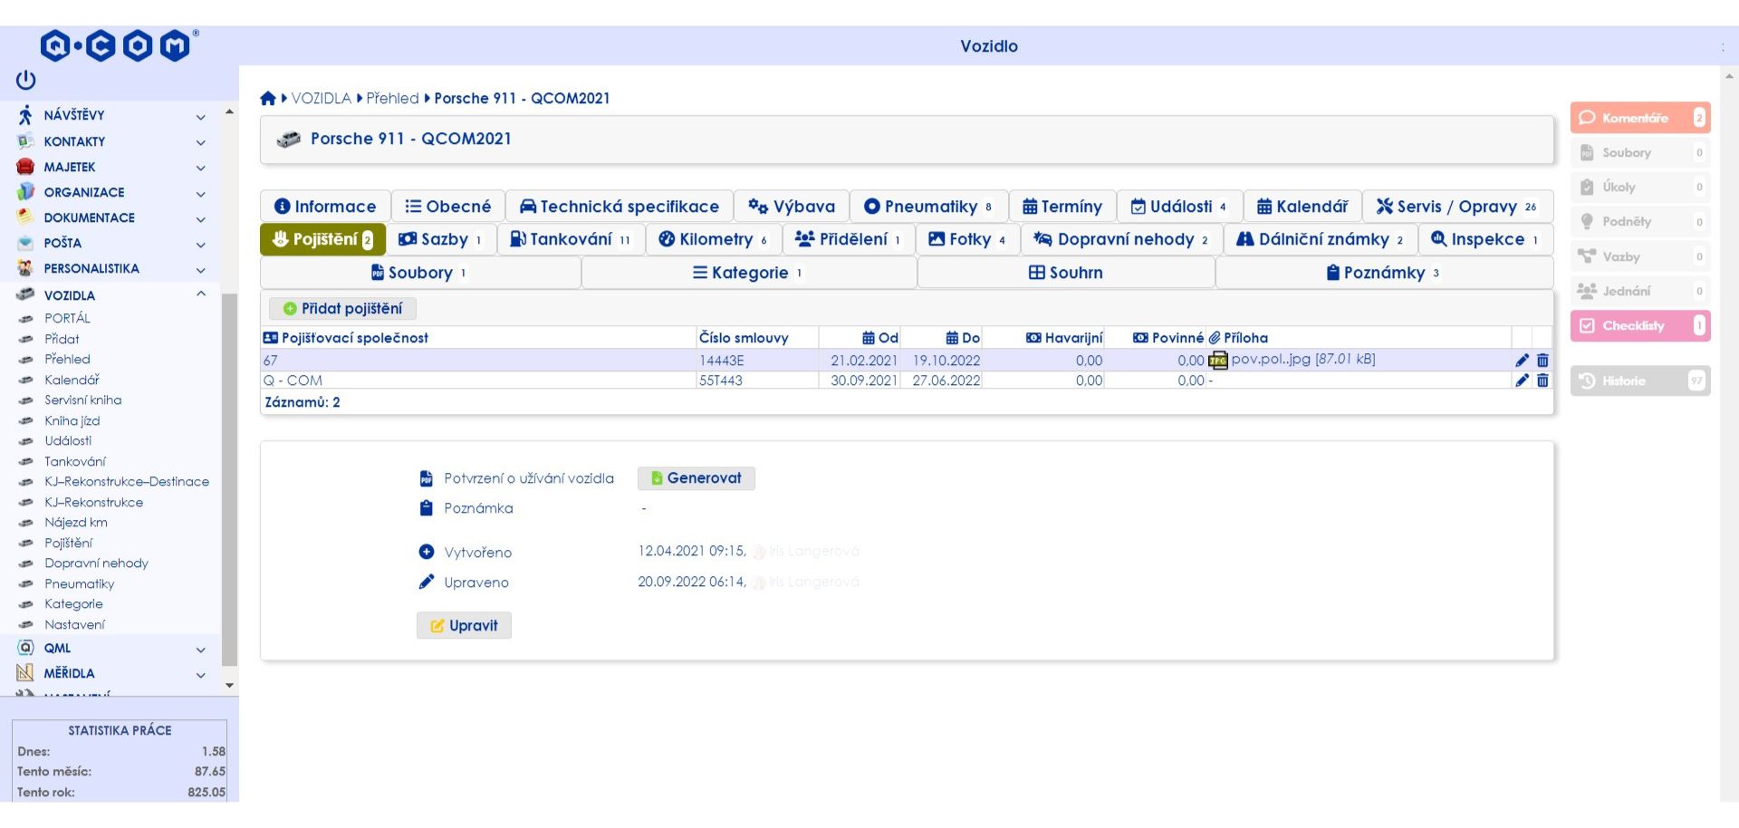Viewport: 1739px width, 828px height.
Task: Open the Kategorie tab
Action: tap(749, 273)
